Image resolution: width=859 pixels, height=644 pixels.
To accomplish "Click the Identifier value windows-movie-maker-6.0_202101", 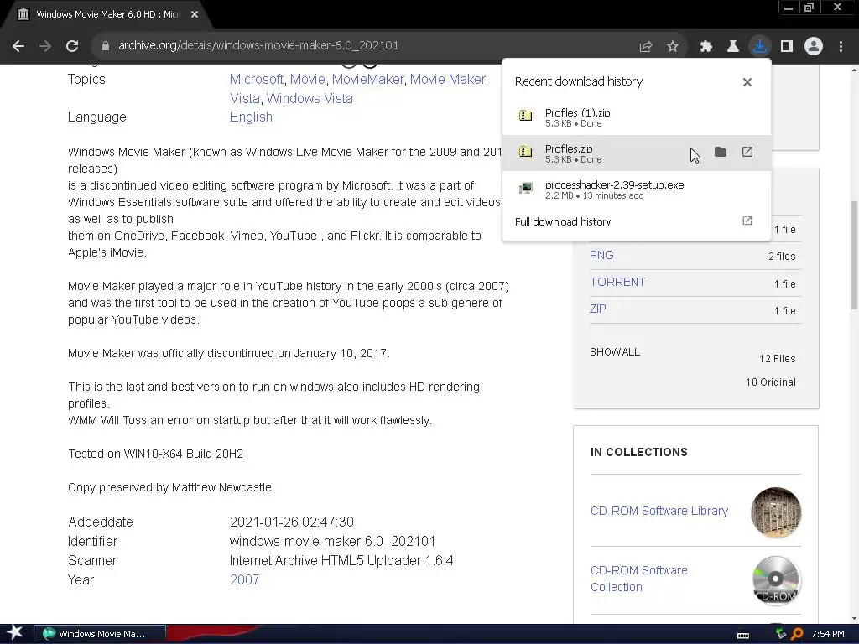I will (x=332, y=542).
